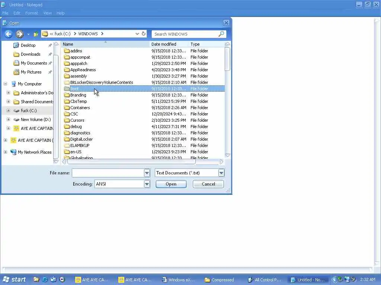Go up one folder level icon
This screenshot has height=285, width=381.
click(36, 34)
